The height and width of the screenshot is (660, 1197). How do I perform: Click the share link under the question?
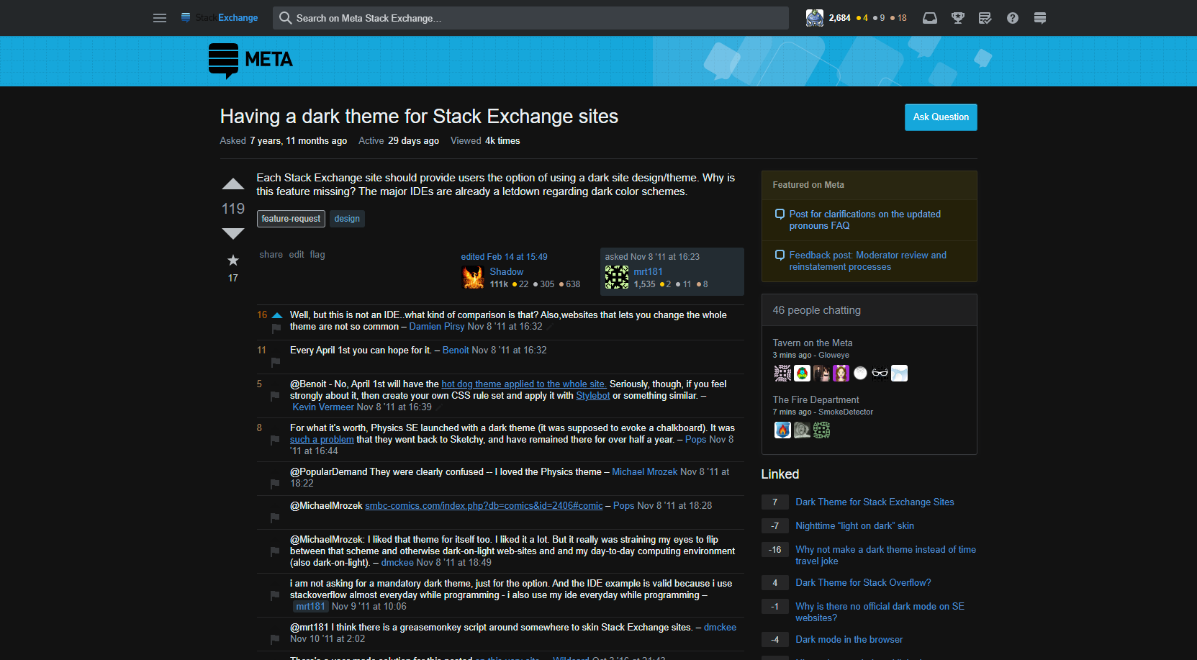(271, 255)
